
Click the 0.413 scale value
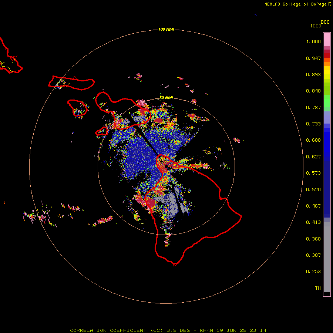click(313, 222)
